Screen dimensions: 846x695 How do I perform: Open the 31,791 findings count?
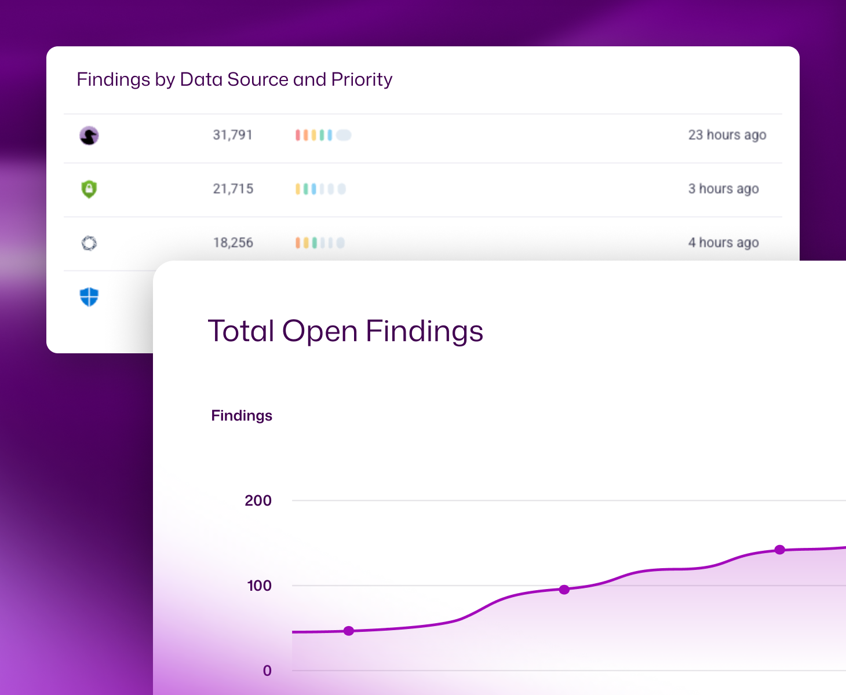232,136
